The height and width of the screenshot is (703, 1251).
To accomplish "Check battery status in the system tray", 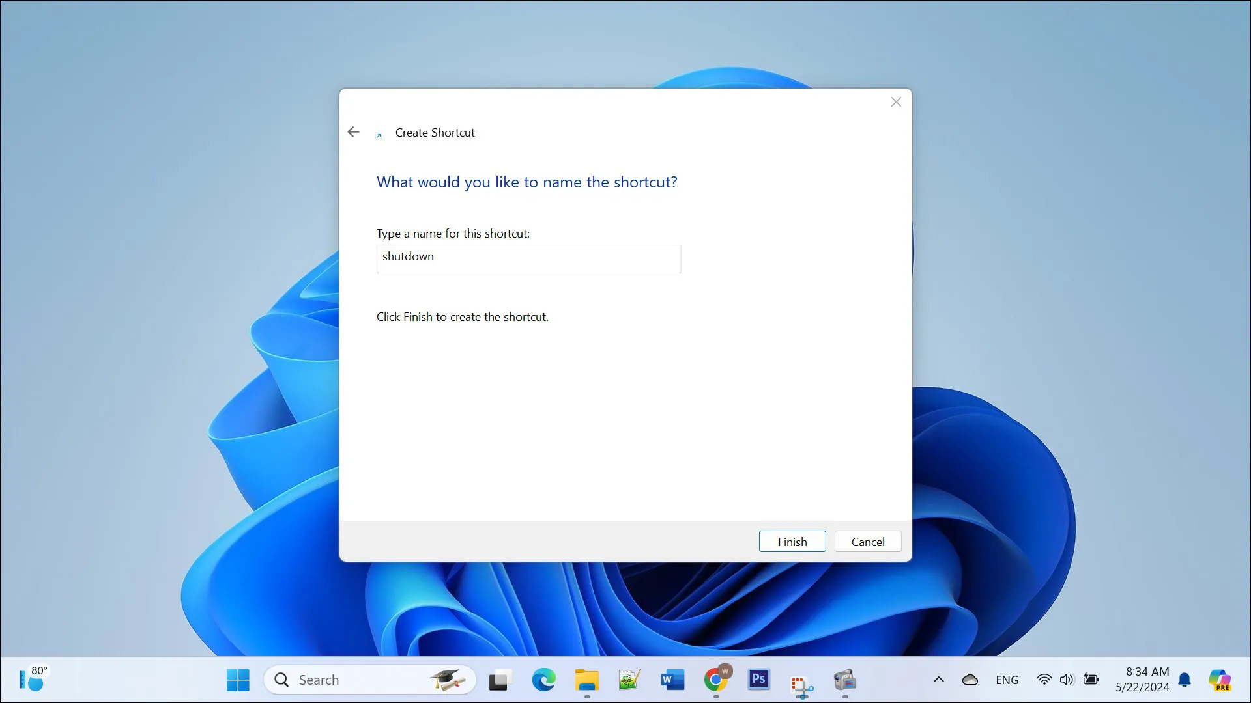I will (x=1090, y=679).
